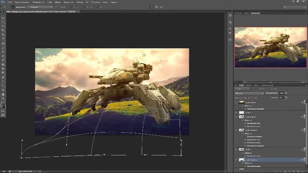Open the layer blend mode dropdown

coord(249,93)
